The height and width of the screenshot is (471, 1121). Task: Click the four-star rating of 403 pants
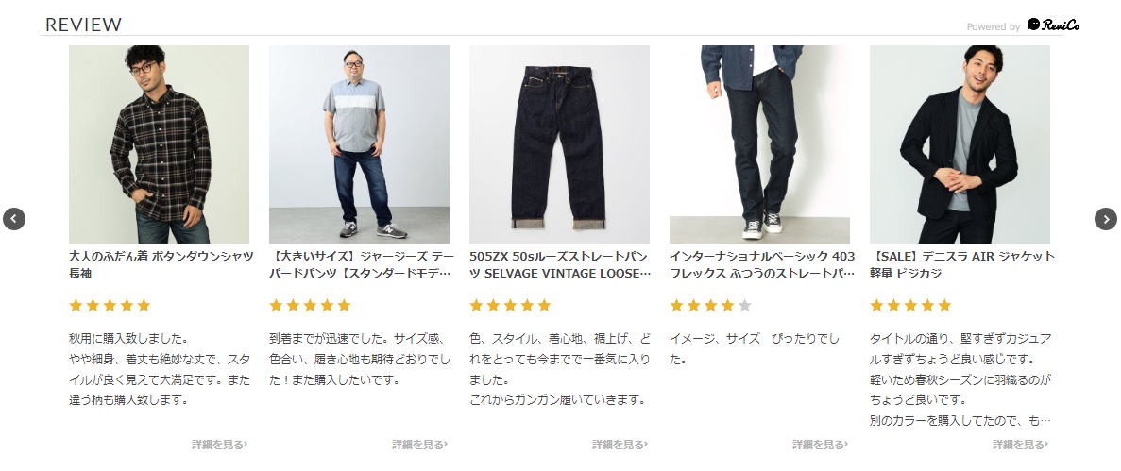pyautogui.click(x=710, y=306)
